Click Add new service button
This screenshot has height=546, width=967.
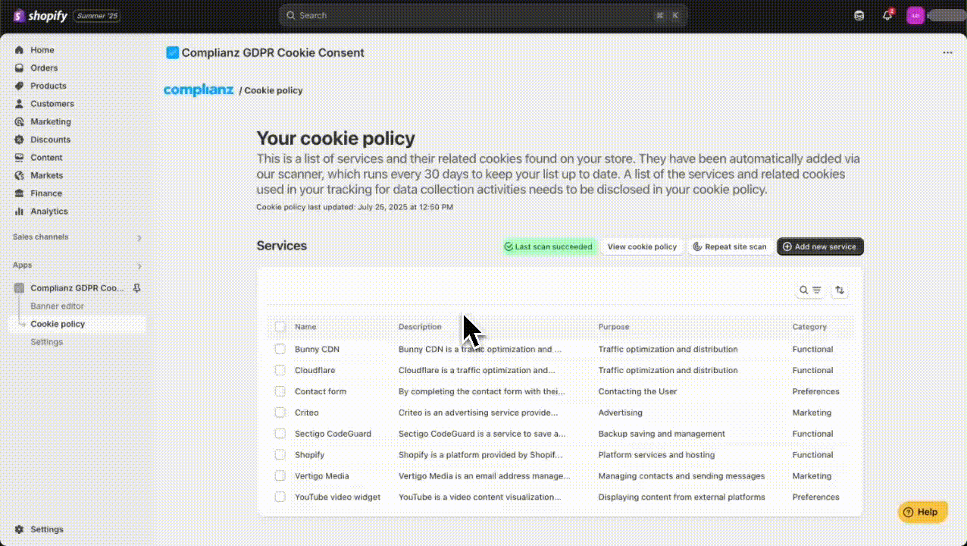[820, 246]
